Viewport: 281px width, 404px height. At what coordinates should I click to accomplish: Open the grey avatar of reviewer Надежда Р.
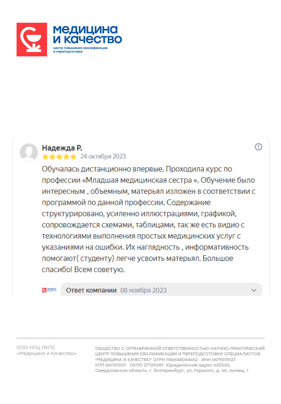pos(29,152)
